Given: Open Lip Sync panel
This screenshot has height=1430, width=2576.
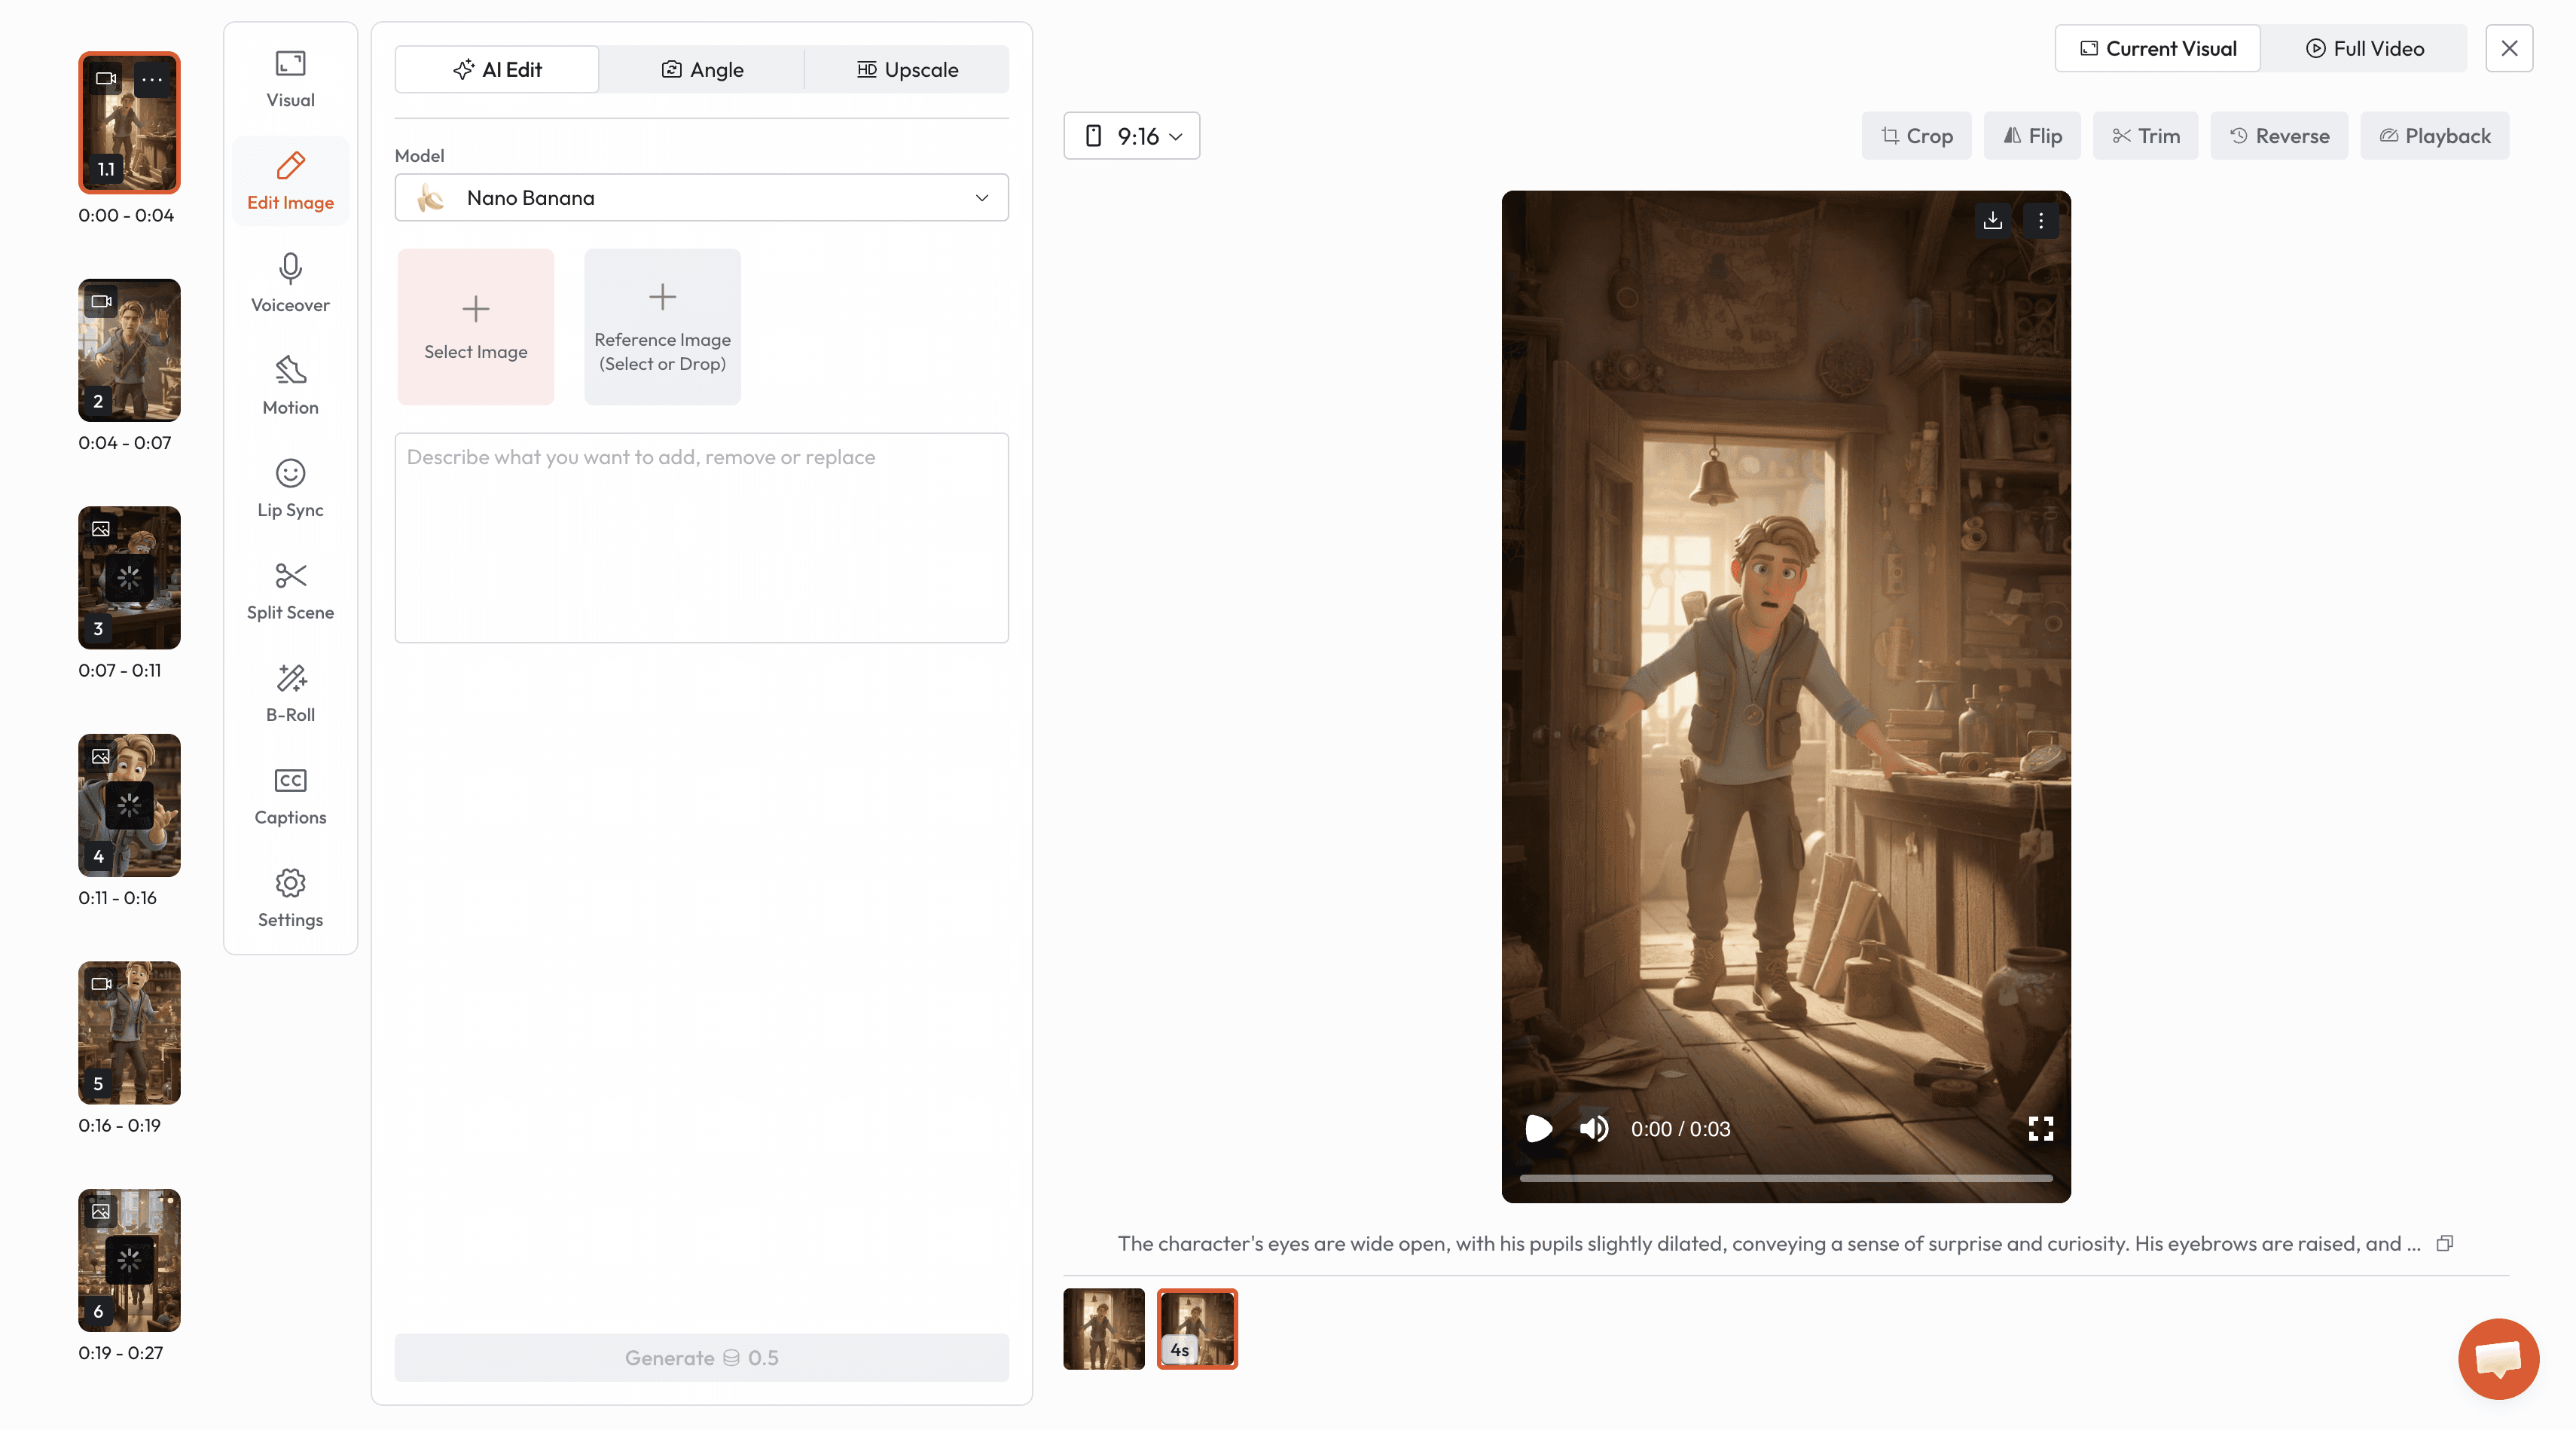Looking at the screenshot, I should pyautogui.click(x=290, y=488).
